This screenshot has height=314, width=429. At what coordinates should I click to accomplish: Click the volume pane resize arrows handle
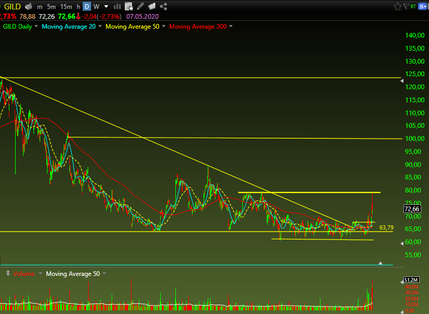(8, 273)
